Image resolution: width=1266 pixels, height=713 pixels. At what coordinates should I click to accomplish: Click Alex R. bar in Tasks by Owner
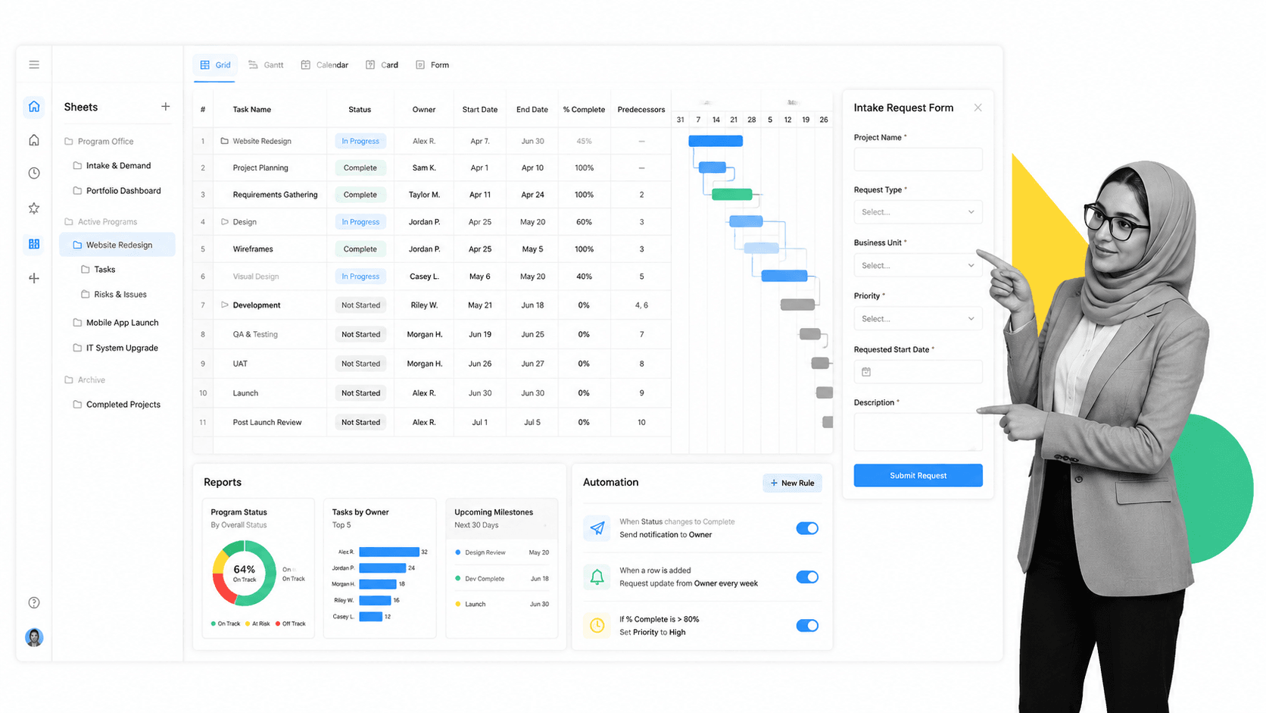[388, 552]
